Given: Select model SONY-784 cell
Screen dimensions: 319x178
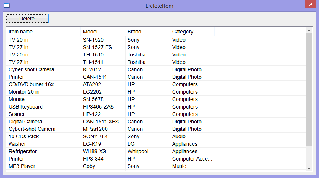Looking at the screenshot, I should click(x=95, y=136).
